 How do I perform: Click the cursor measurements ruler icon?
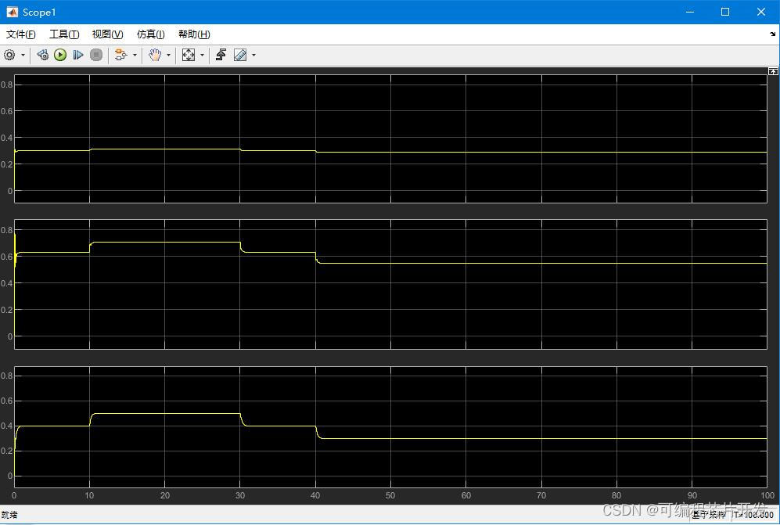click(x=240, y=56)
